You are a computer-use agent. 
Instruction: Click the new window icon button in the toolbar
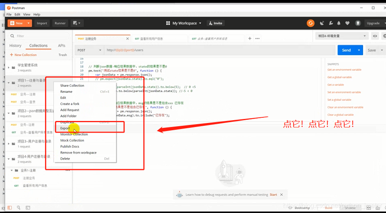(77, 23)
